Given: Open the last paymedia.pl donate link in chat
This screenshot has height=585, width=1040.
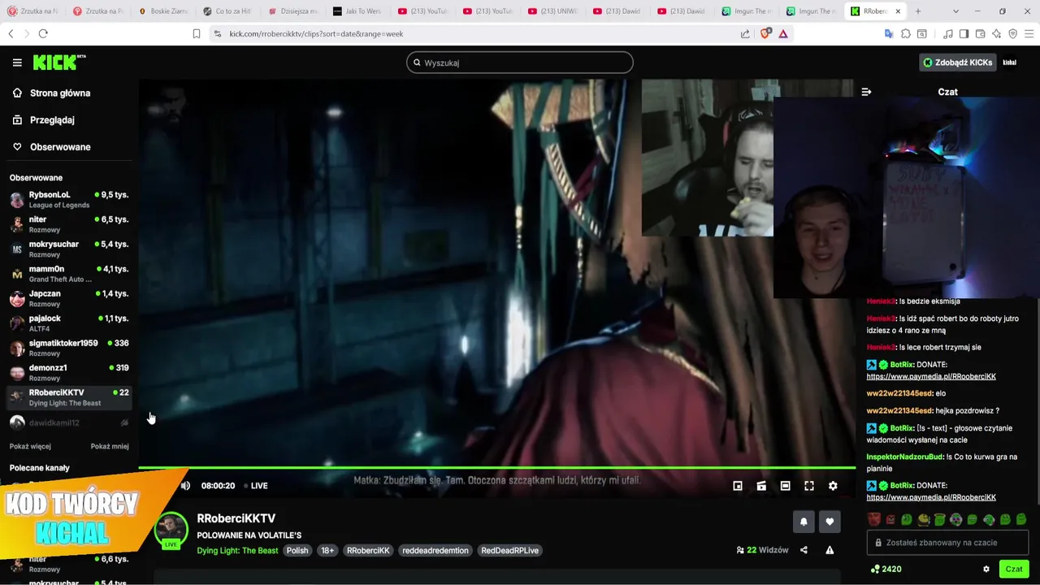Looking at the screenshot, I should pos(931,497).
